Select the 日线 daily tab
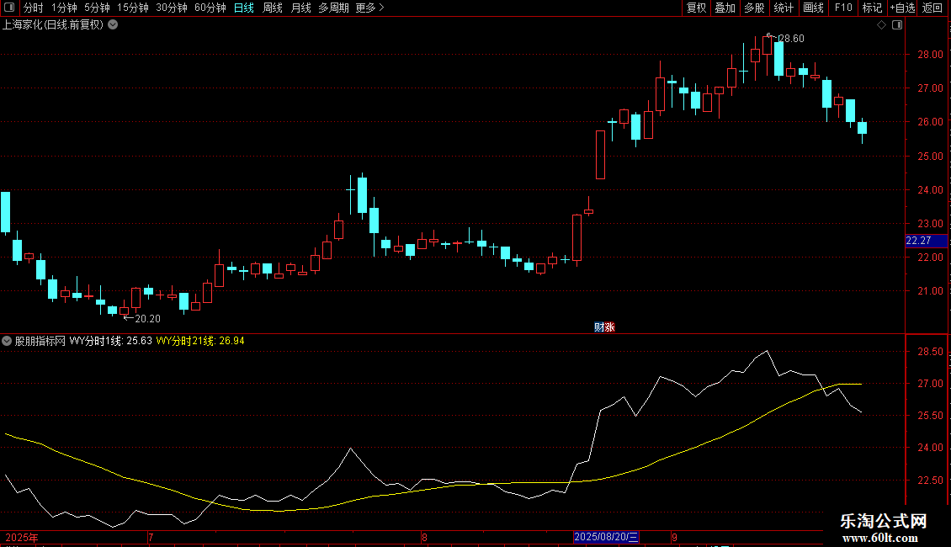 (244, 8)
